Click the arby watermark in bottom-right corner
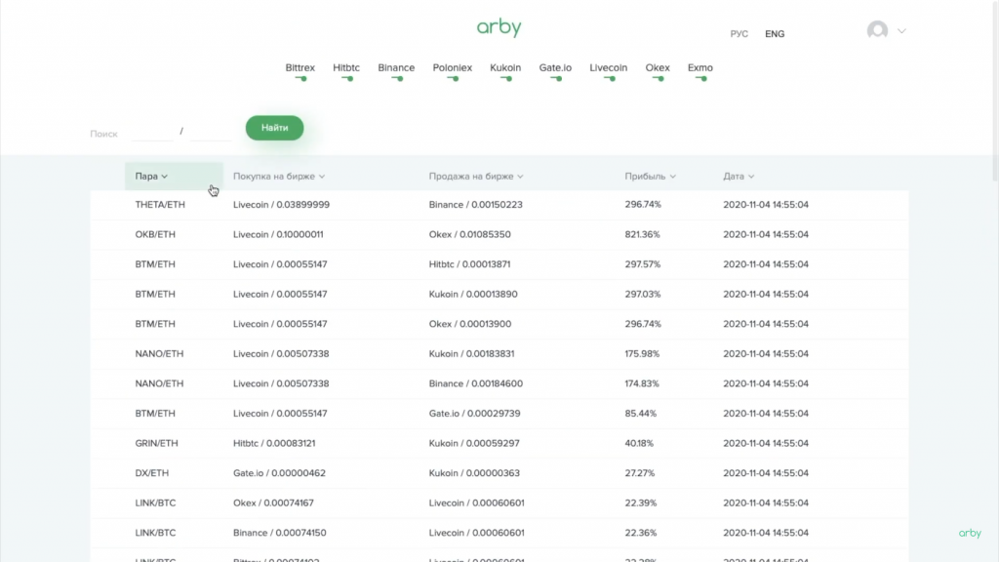The height and width of the screenshot is (562, 999). [970, 533]
